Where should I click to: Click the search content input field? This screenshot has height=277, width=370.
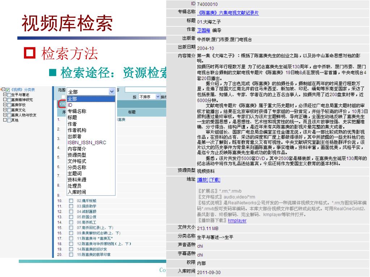coord(146,90)
